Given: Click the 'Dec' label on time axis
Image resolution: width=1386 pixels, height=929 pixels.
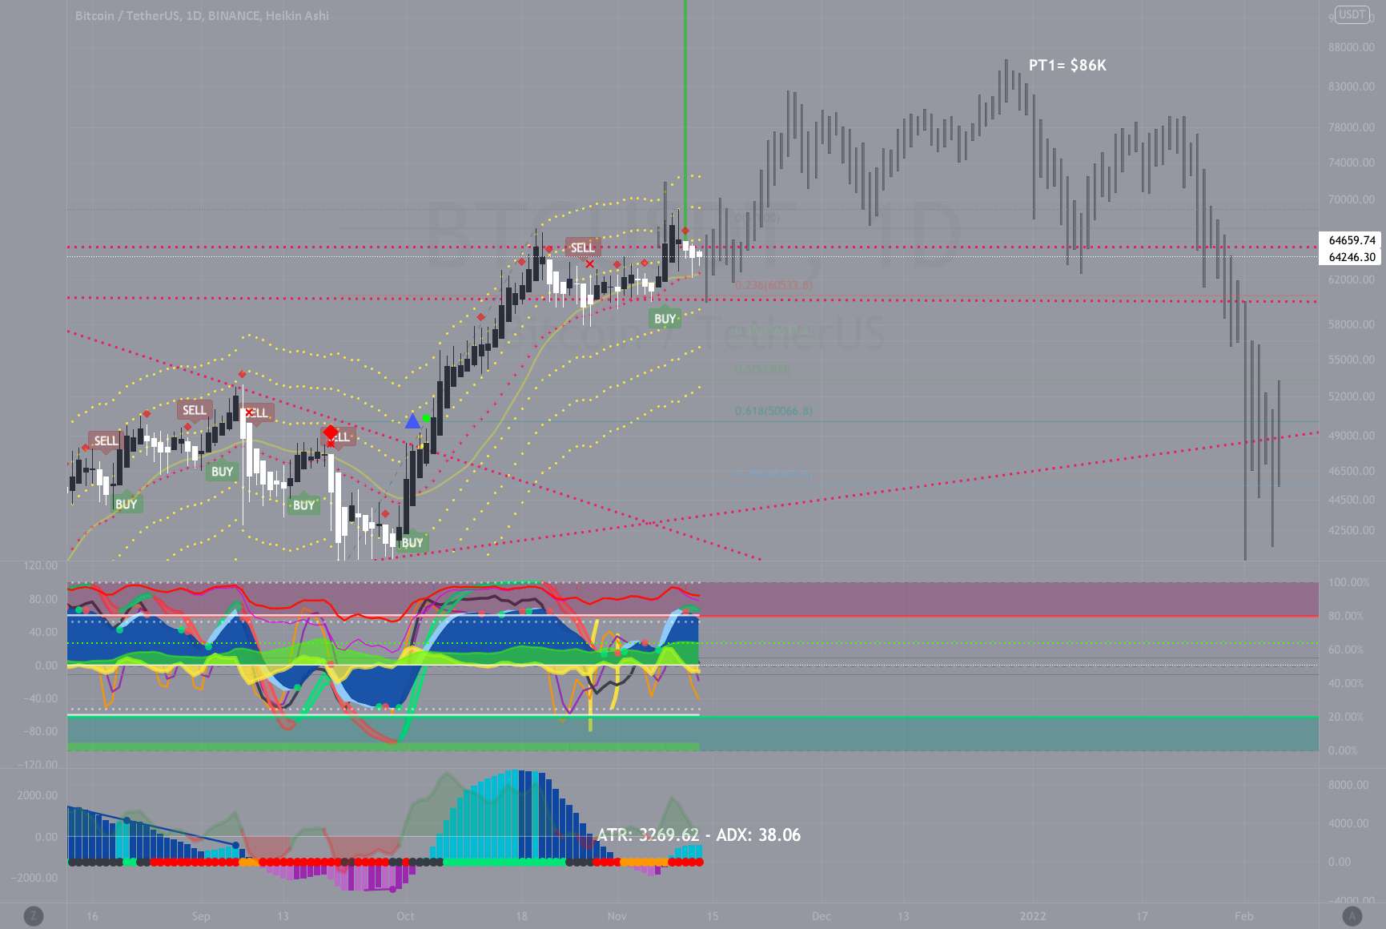Looking at the screenshot, I should [822, 916].
